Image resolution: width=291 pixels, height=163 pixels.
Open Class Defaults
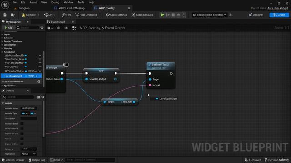[x=142, y=15]
